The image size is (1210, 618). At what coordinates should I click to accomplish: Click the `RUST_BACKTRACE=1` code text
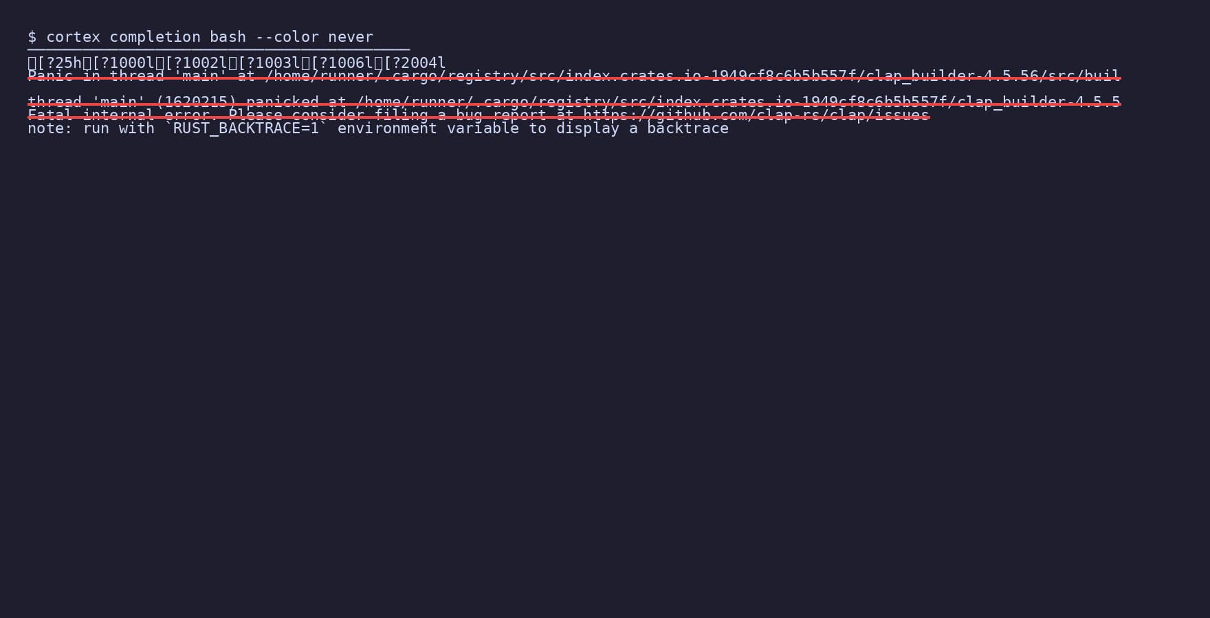[x=246, y=128]
